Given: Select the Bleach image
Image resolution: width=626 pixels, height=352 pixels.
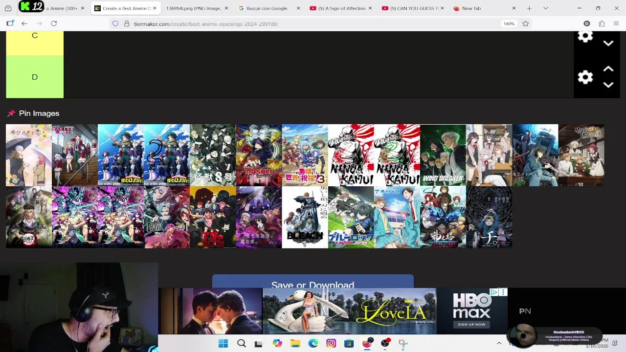Looking at the screenshot, I should point(305,217).
